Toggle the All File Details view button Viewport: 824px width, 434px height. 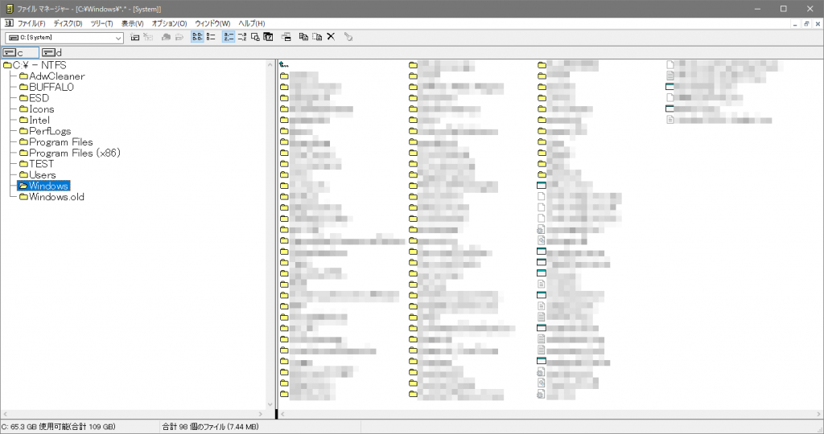click(x=211, y=37)
